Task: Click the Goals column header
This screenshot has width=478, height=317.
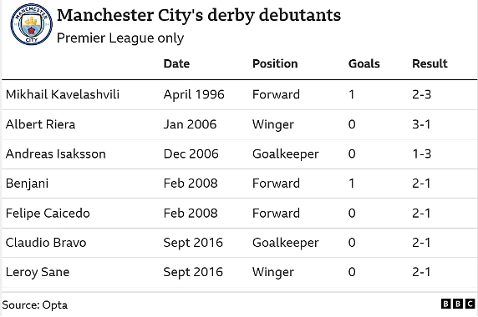Action: pyautogui.click(x=364, y=63)
